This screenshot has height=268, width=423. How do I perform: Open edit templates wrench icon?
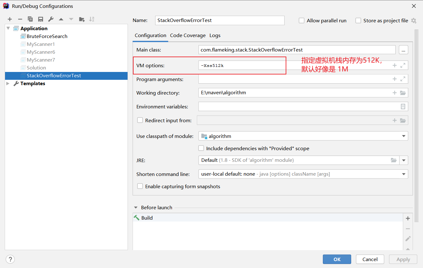tap(51, 19)
